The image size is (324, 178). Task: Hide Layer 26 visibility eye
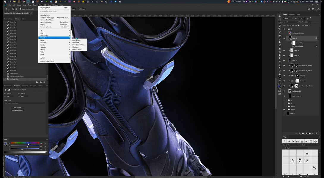[284, 50]
